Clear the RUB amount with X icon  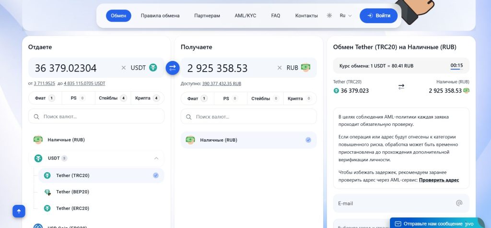[x=279, y=68]
